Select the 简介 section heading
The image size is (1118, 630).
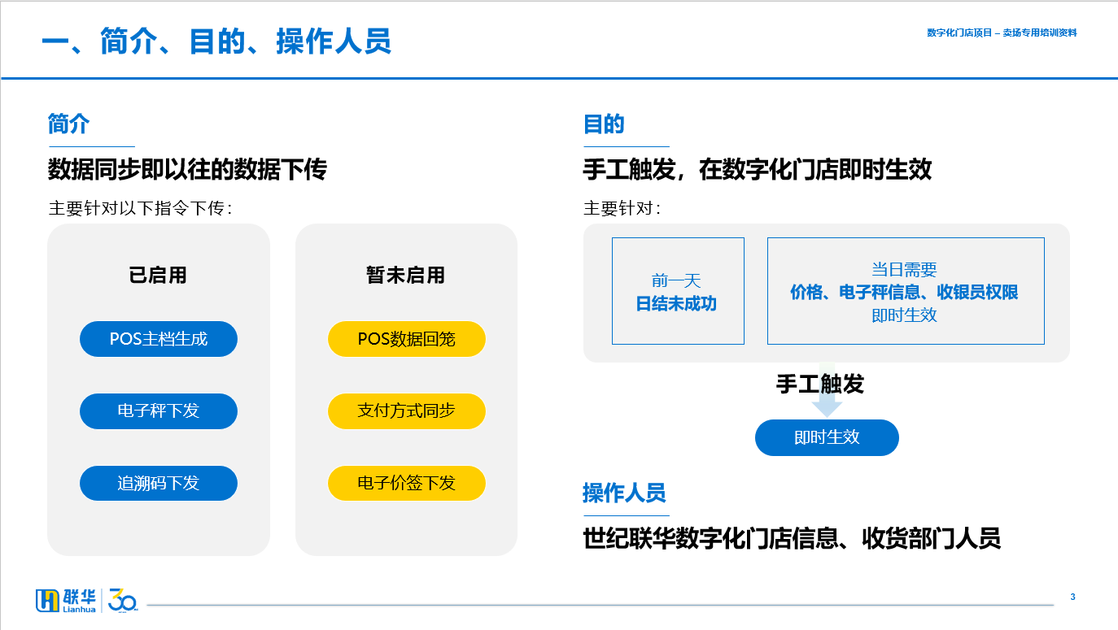coord(68,124)
